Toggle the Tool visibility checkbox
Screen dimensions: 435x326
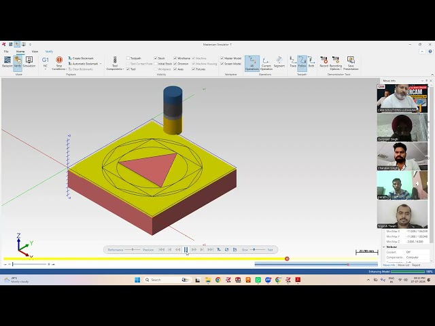pos(128,69)
